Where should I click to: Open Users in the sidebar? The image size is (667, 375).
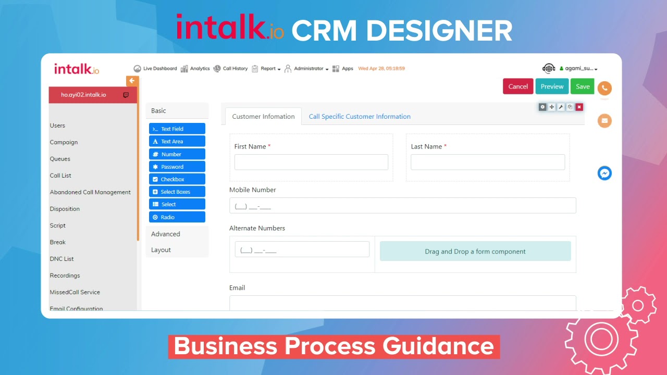tap(57, 126)
